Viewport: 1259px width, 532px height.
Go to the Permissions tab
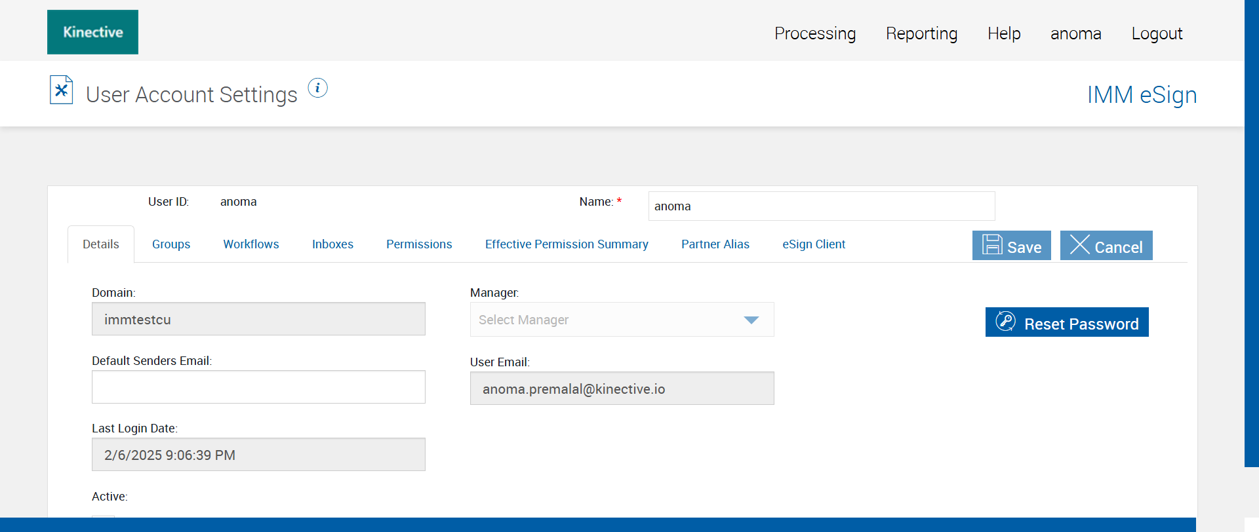[x=419, y=244]
